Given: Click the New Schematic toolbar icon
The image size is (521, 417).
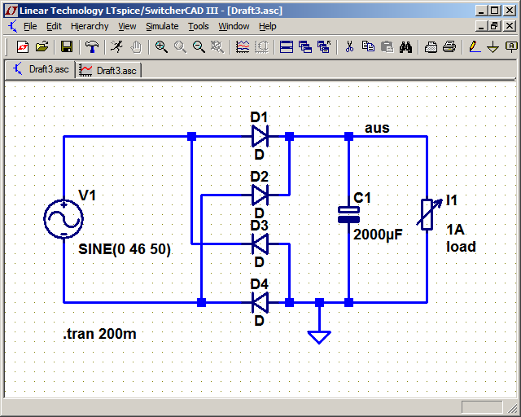Looking at the screenshot, I should point(23,47).
